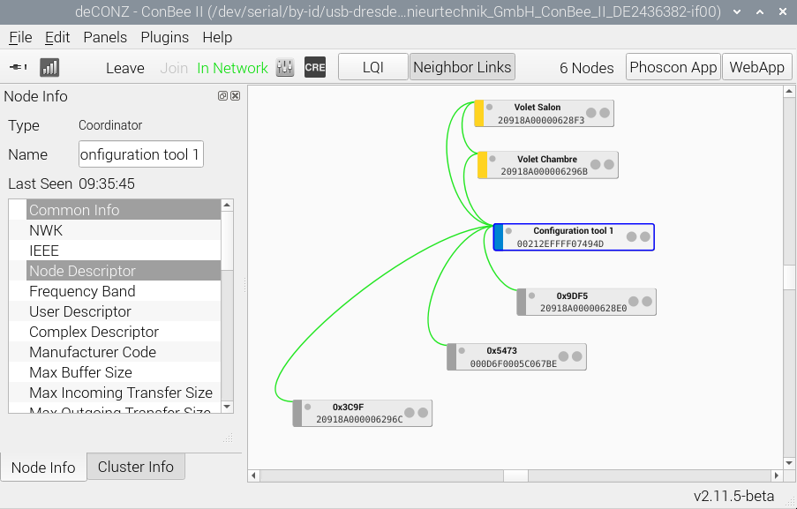The width and height of the screenshot is (797, 509).
Task: Toggle the LQI display button
Action: (373, 67)
